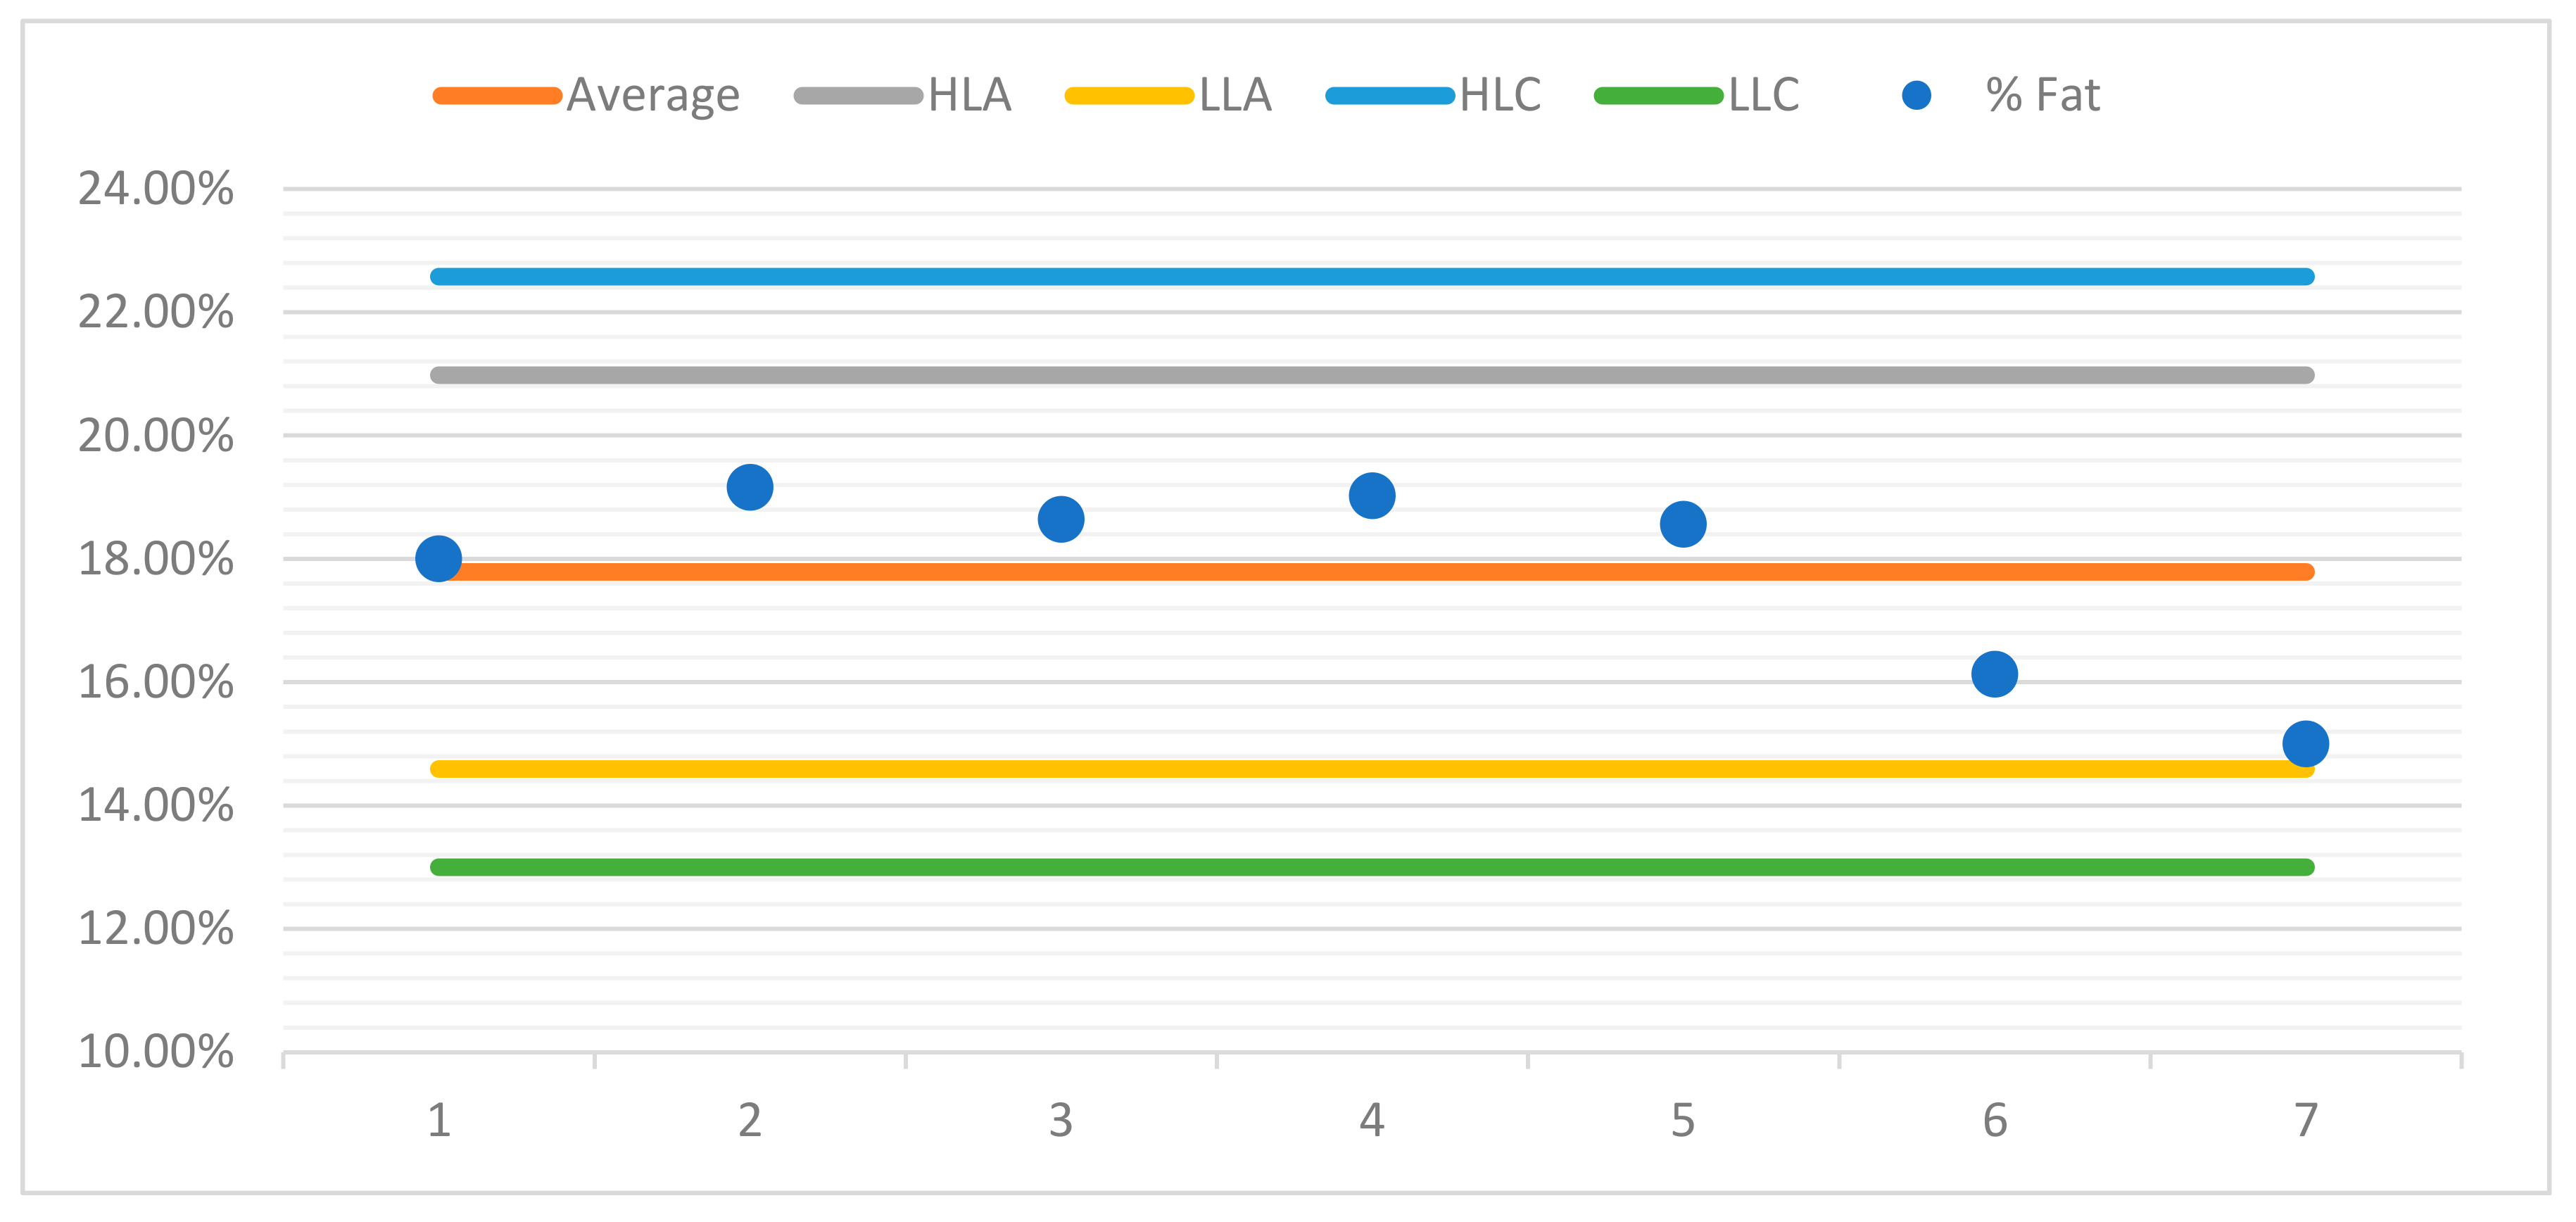Click the blue HLC line in the chart
This screenshot has height=1222, width=2576.
pos(1200,277)
